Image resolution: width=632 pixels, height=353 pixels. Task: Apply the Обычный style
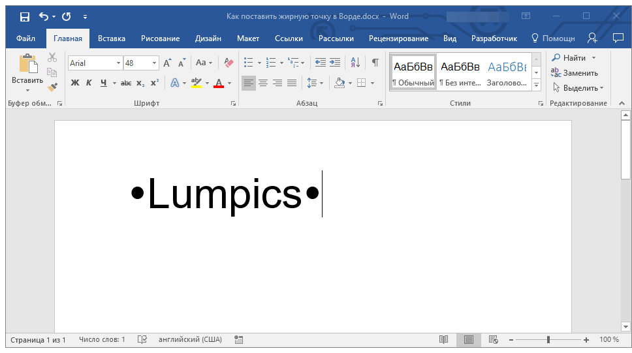[x=413, y=72]
